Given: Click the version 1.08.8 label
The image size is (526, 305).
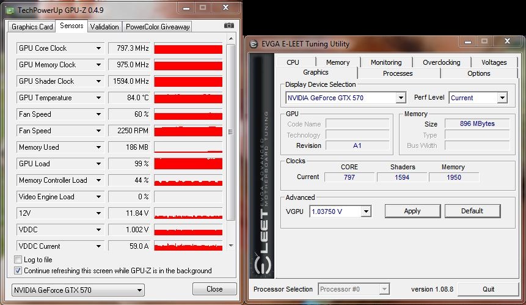Looking at the screenshot, I should (432, 289).
